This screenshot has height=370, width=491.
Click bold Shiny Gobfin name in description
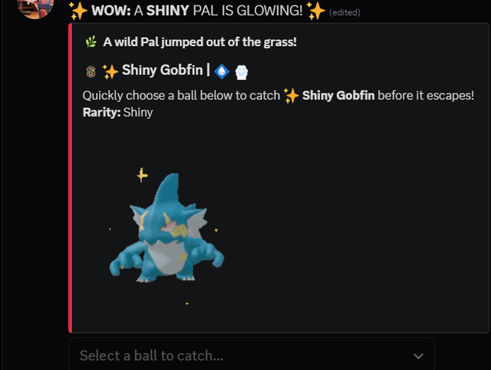pyautogui.click(x=338, y=96)
